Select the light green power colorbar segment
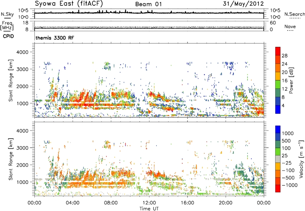 point(278,84)
